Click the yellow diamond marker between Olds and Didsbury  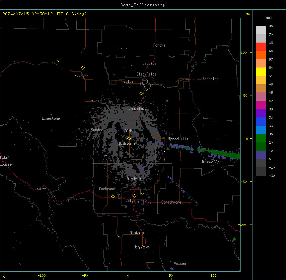(129, 139)
